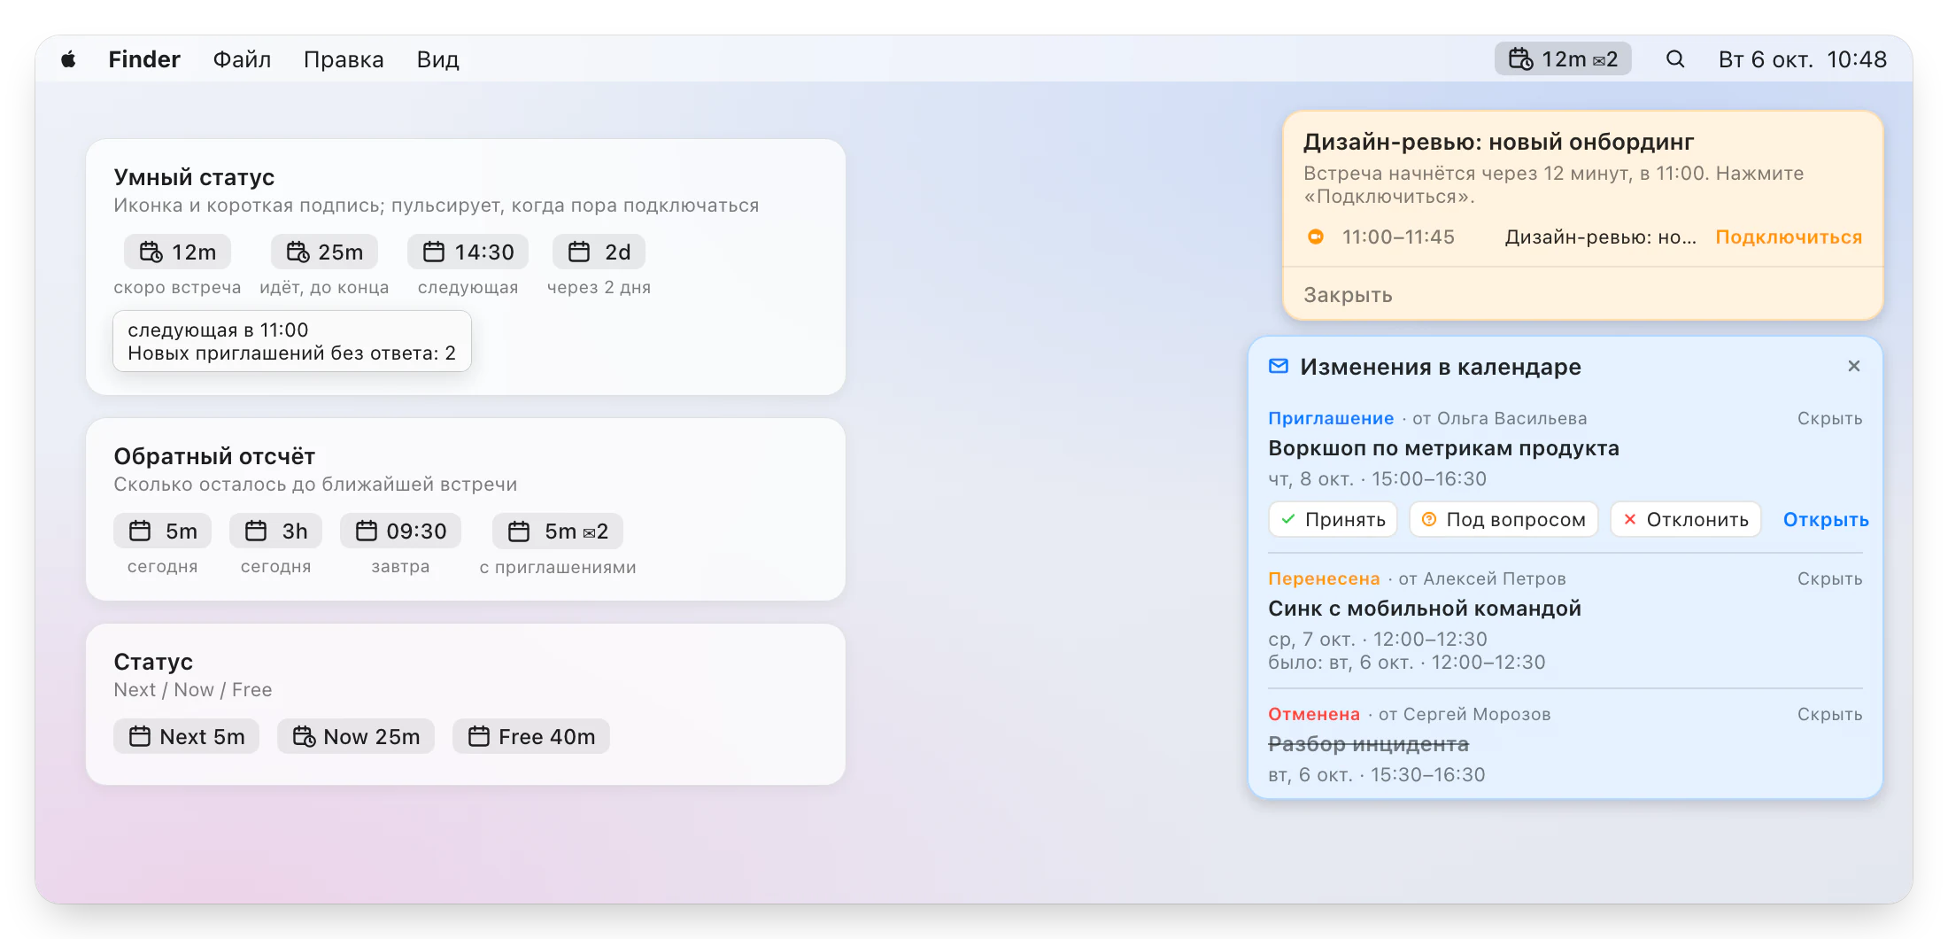The width and height of the screenshot is (1948, 939).
Task: Select the 5m ✉2 с приглашениями chip
Action: coord(558,532)
